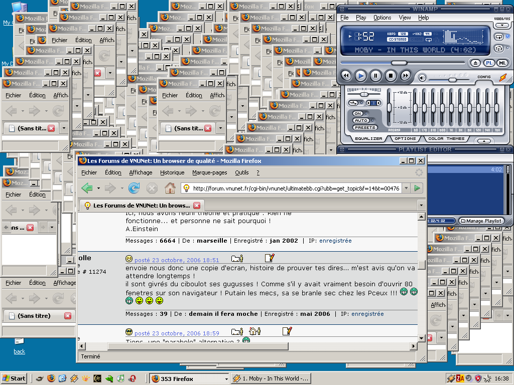Toggle Winamp shuffle (123) button
514x385 pixels.
coord(499,49)
